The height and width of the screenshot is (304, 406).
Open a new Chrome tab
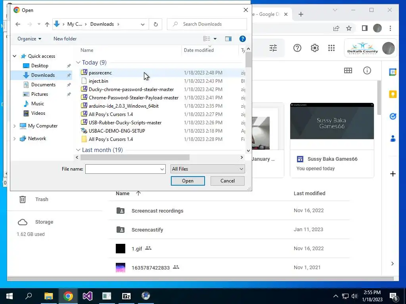click(x=301, y=14)
